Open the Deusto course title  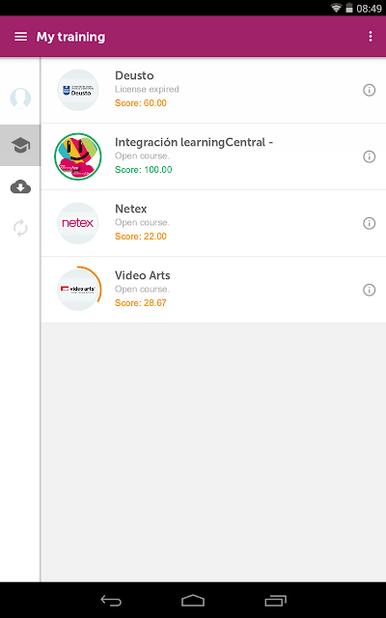pos(134,75)
